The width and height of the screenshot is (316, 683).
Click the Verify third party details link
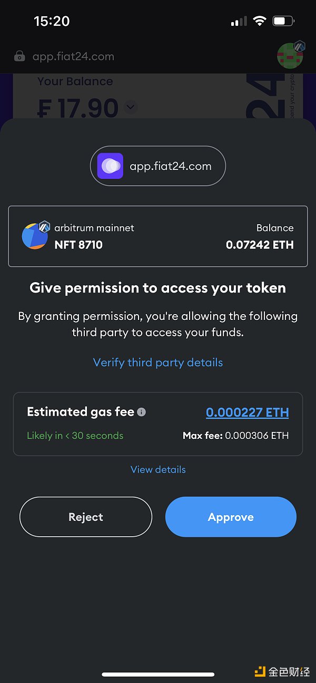158,363
